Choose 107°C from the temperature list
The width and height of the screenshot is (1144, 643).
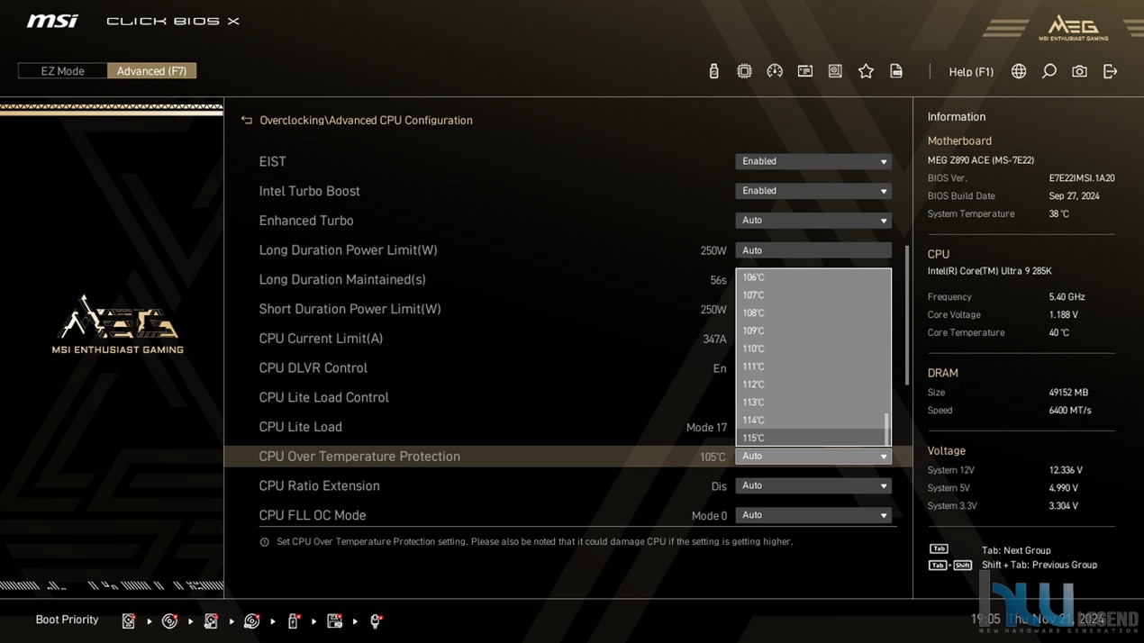point(810,295)
